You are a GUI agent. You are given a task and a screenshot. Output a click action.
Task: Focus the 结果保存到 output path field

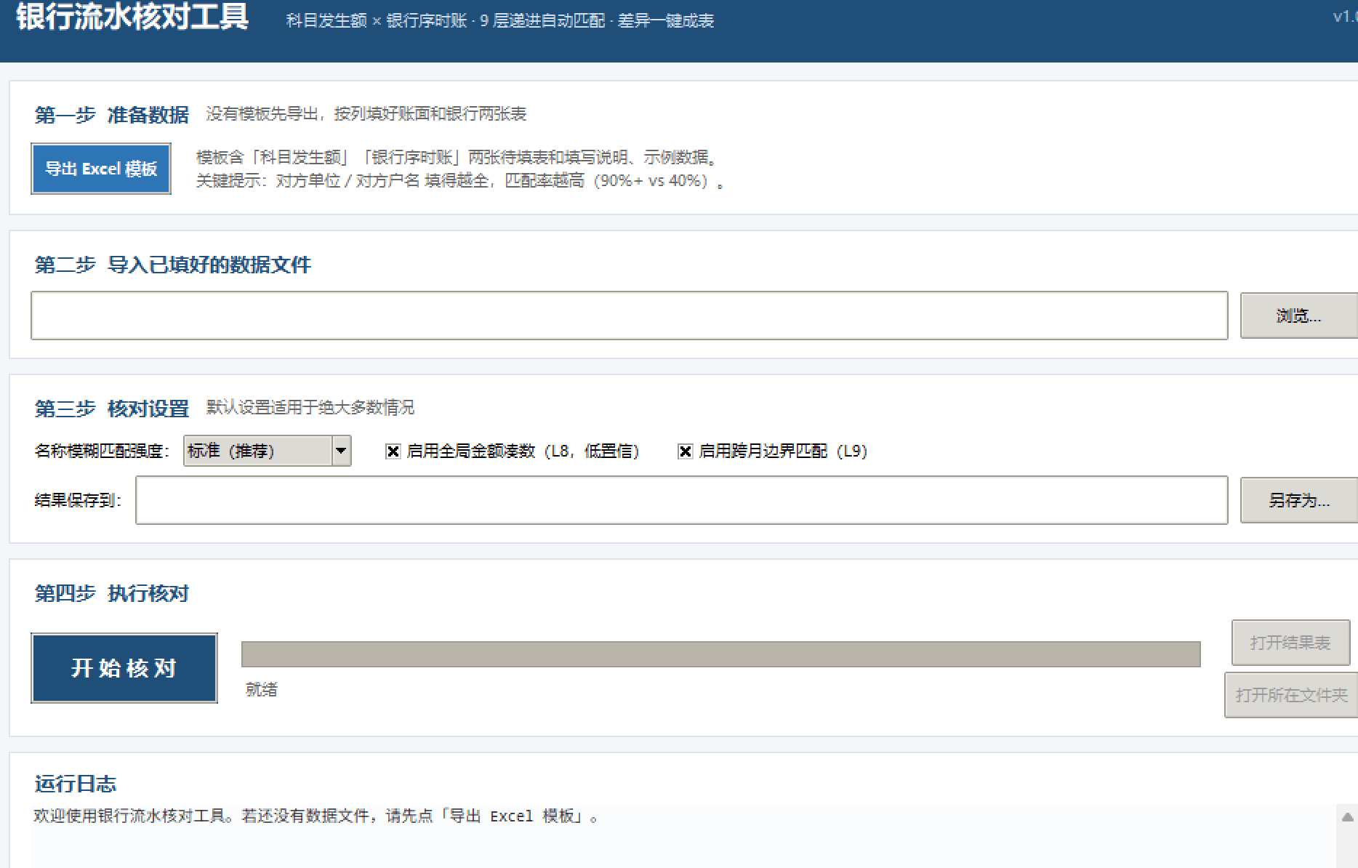682,500
